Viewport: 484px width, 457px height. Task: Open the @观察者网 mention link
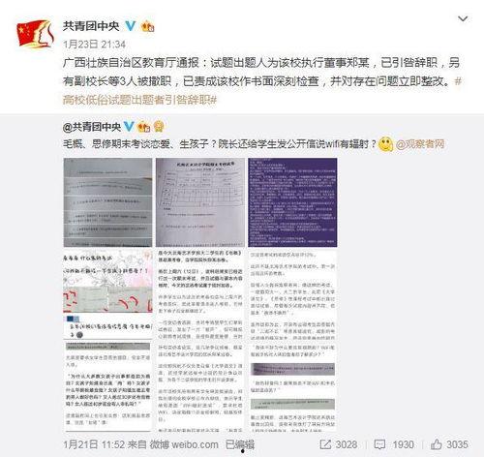(x=420, y=144)
